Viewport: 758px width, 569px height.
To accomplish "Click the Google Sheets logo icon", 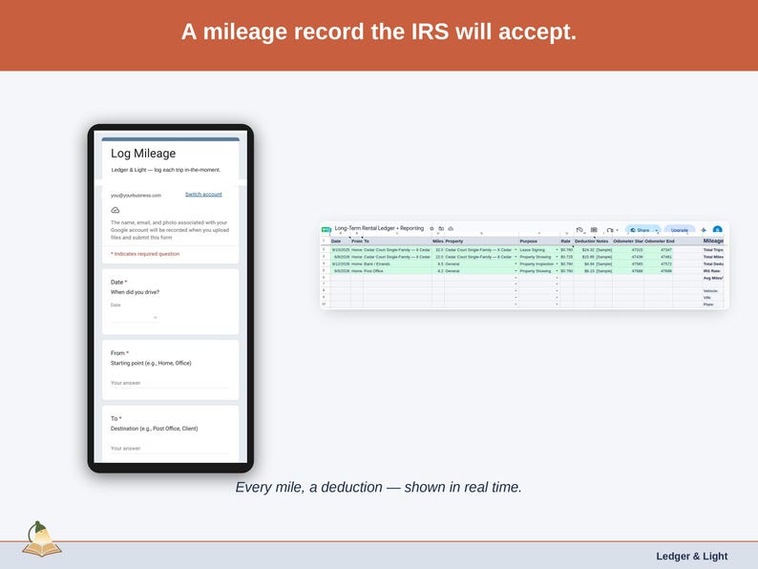I will pos(326,229).
